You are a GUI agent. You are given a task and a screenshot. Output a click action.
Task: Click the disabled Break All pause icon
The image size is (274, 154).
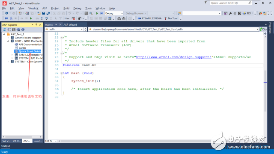27,18
